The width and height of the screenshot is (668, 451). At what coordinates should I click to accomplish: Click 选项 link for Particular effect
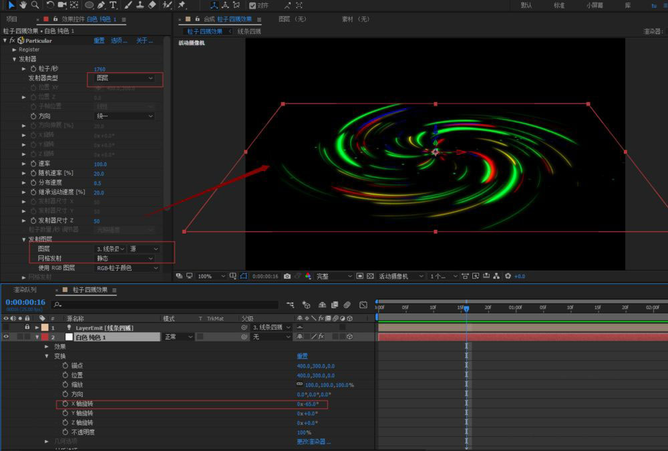(x=119, y=41)
